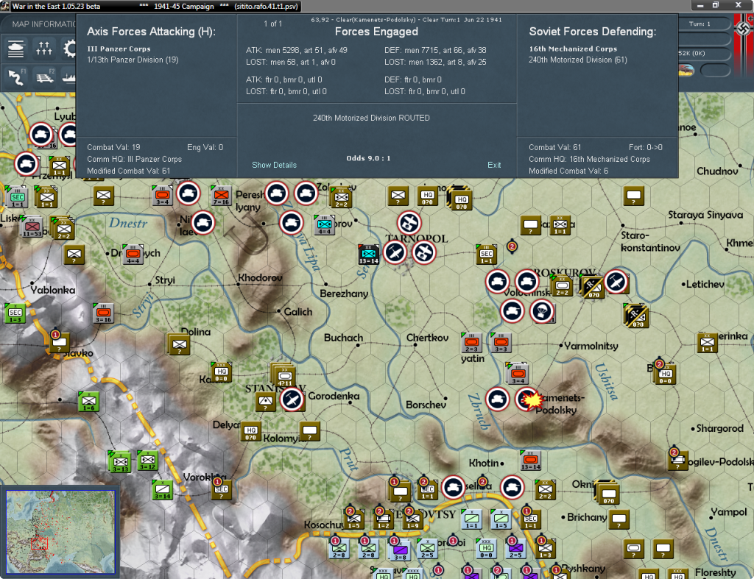Select aircraft marker directly above TARNOPOL label
This screenshot has width=754, height=579.
tap(409, 222)
